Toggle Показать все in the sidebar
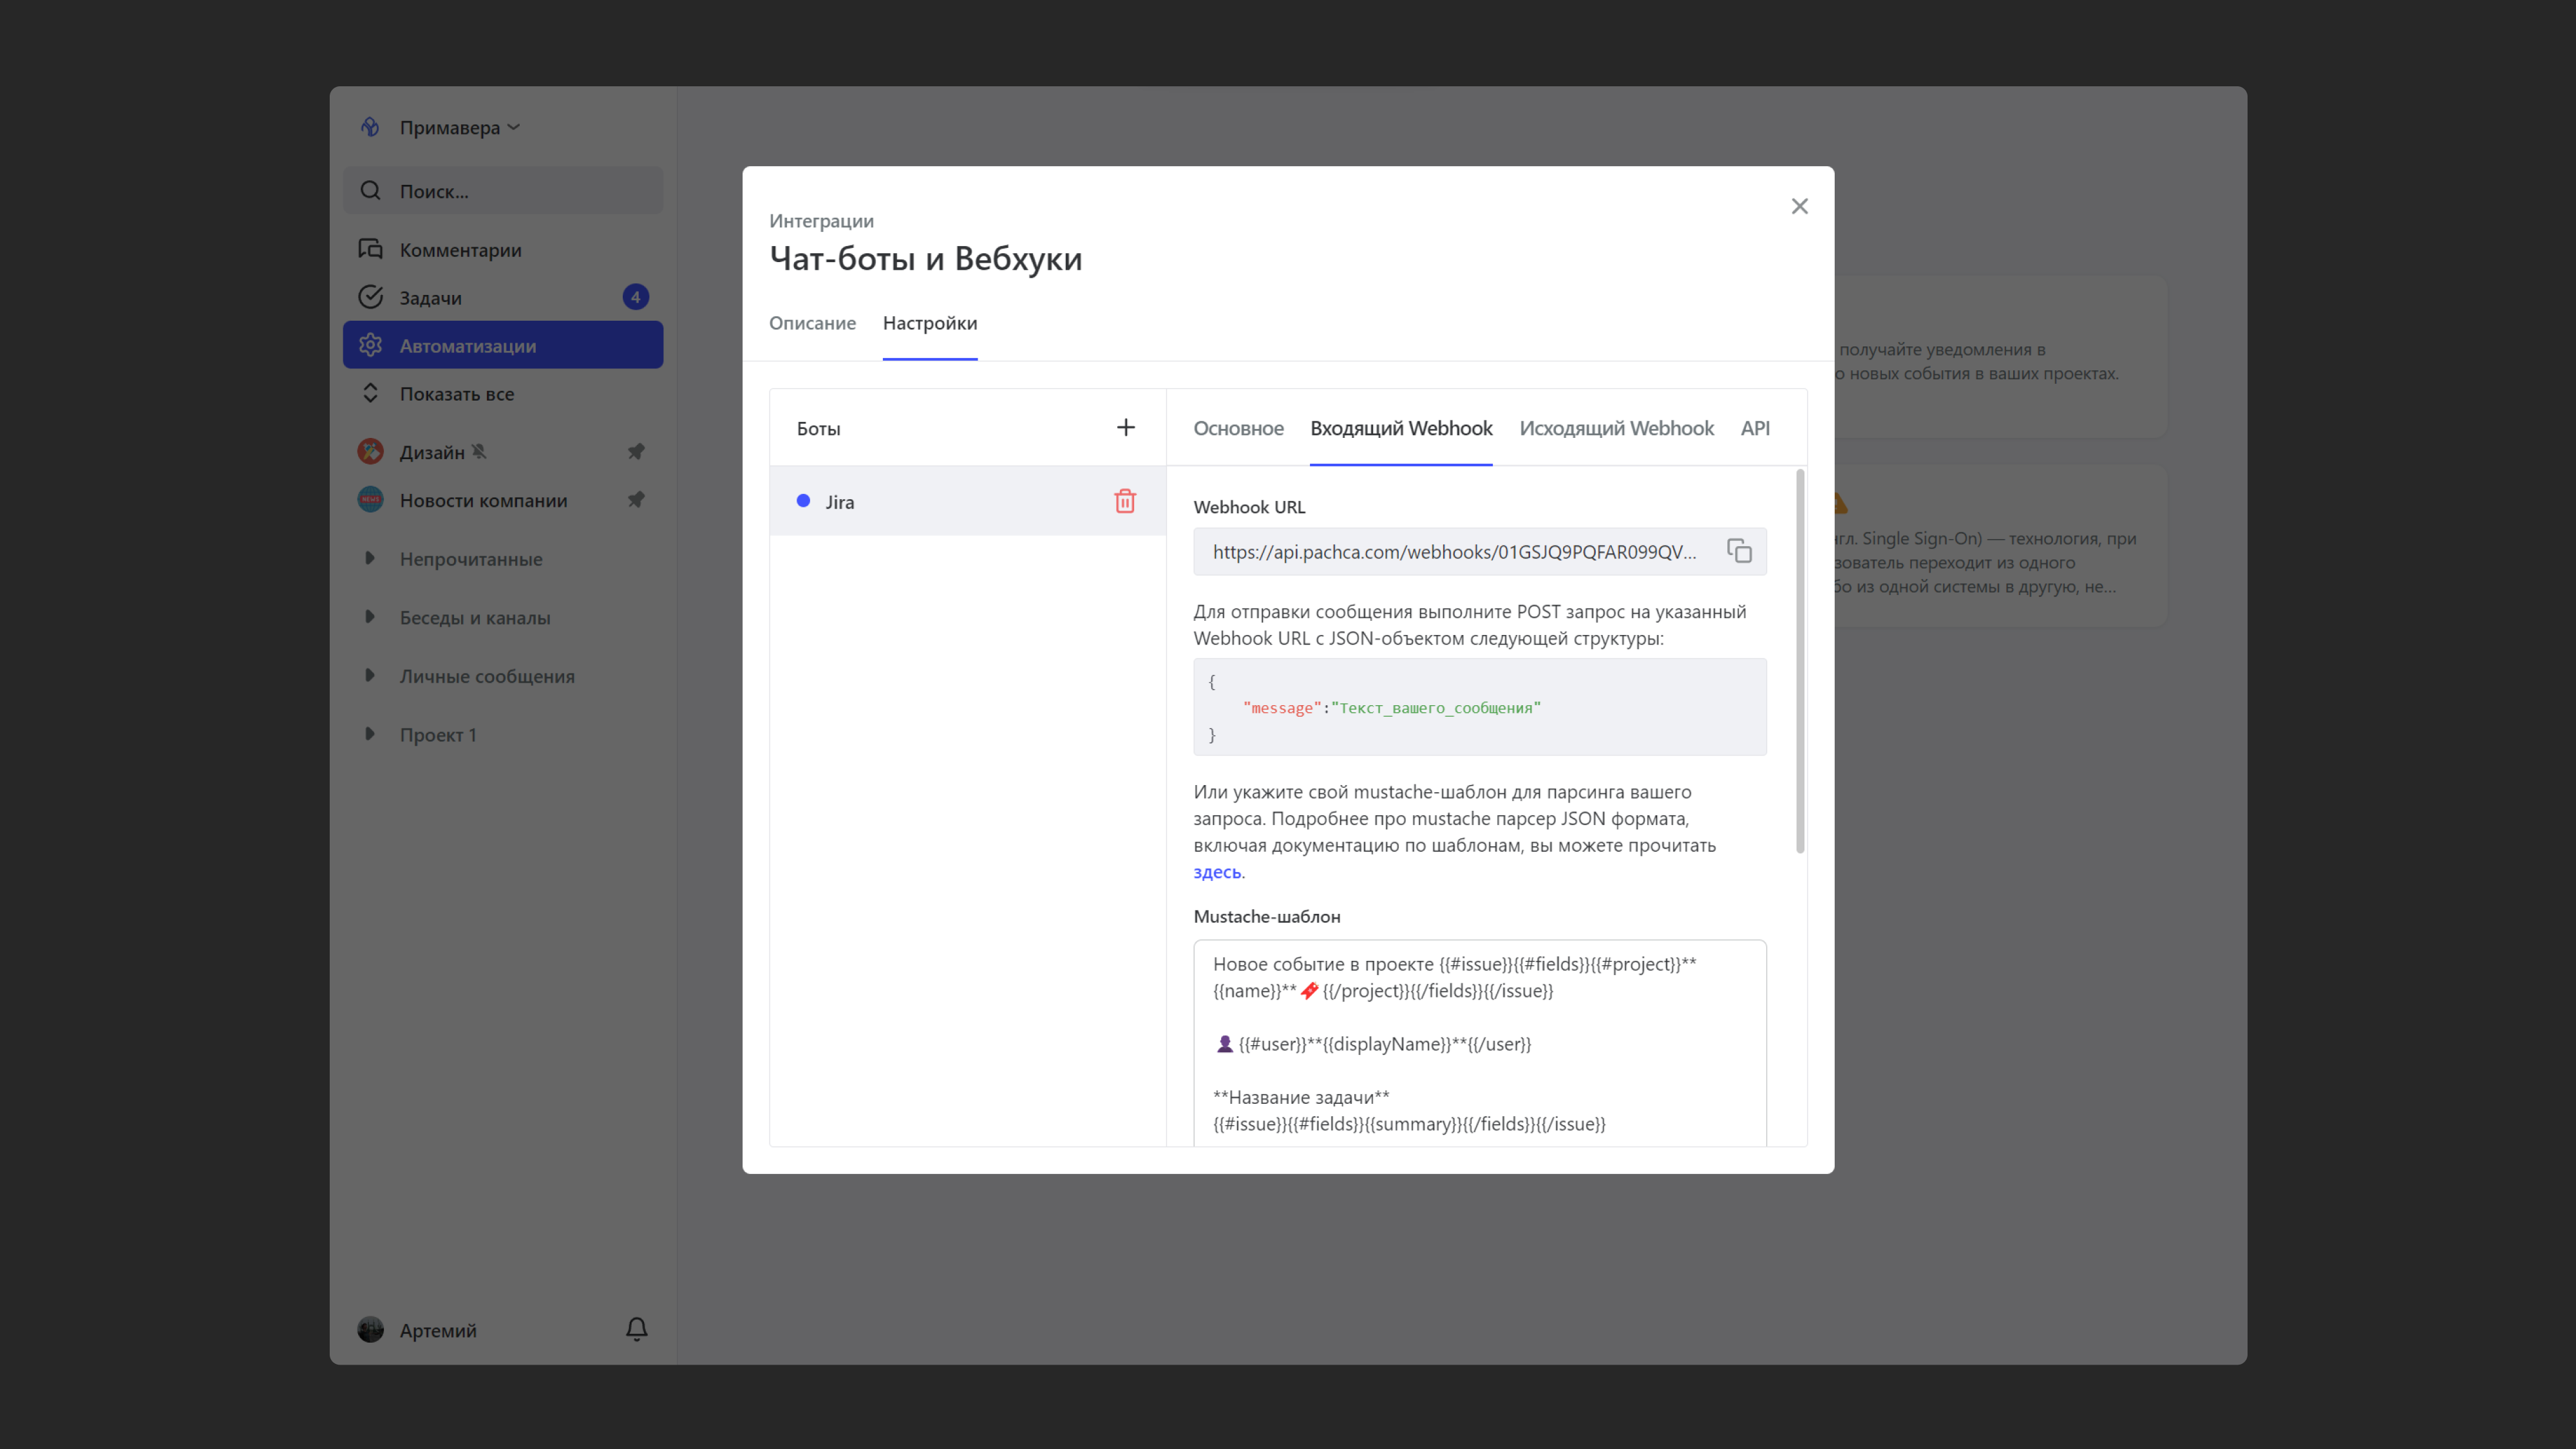Viewport: 2576px width, 1449px height. pos(456,393)
